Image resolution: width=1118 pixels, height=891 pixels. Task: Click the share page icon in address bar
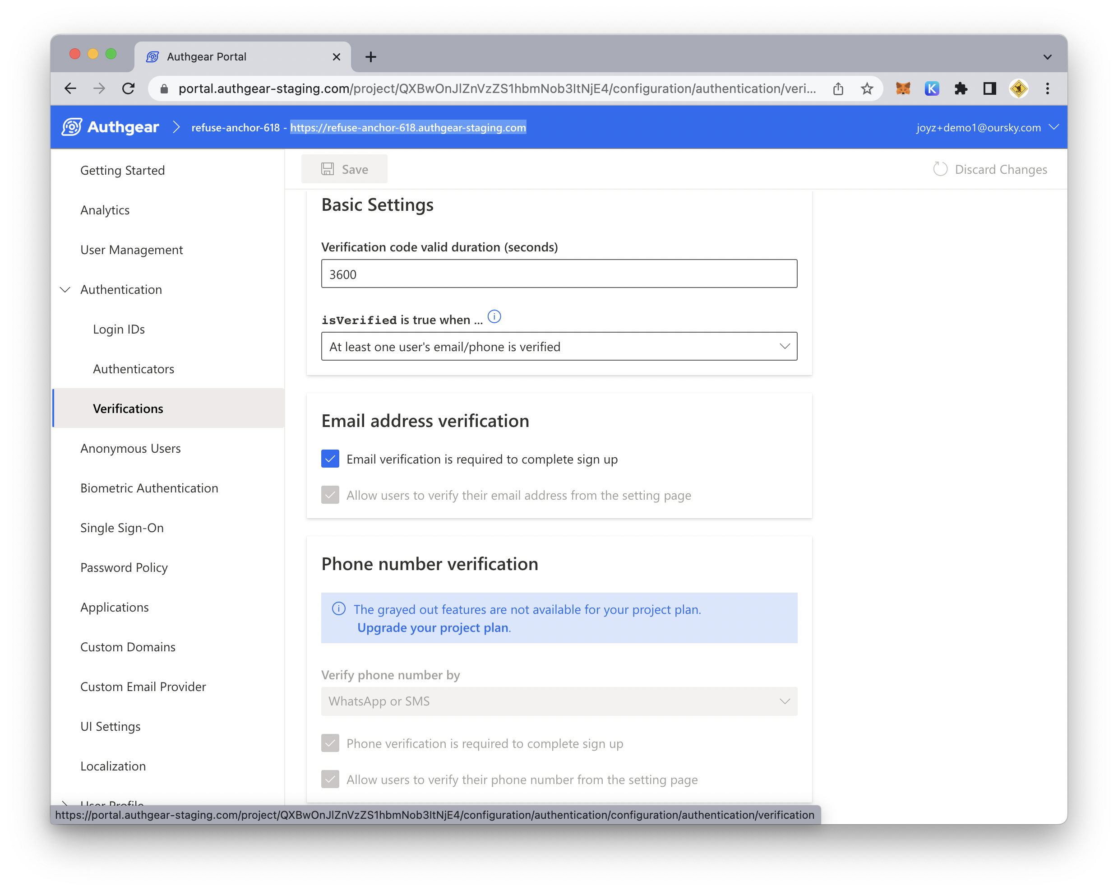click(x=838, y=89)
